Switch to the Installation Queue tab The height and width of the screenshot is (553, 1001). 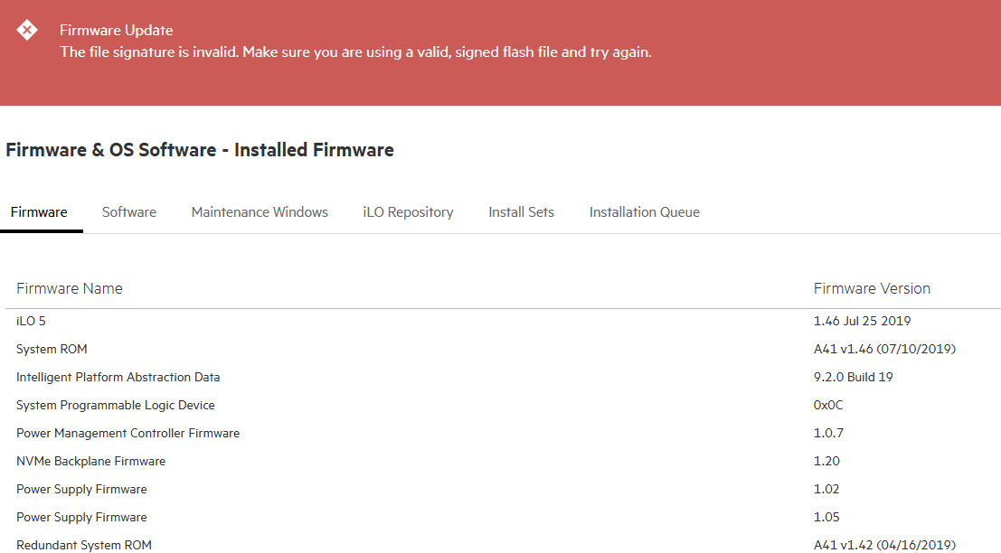644,211
